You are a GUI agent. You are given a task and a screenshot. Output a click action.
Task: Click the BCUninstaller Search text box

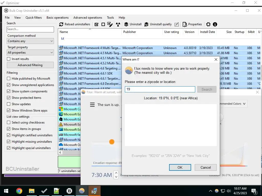pos(30,29)
